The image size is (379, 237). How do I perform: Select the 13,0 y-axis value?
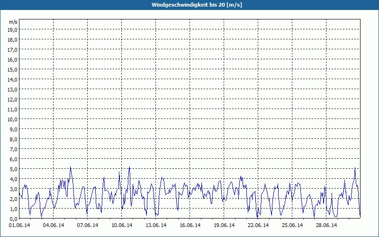click(x=12, y=90)
